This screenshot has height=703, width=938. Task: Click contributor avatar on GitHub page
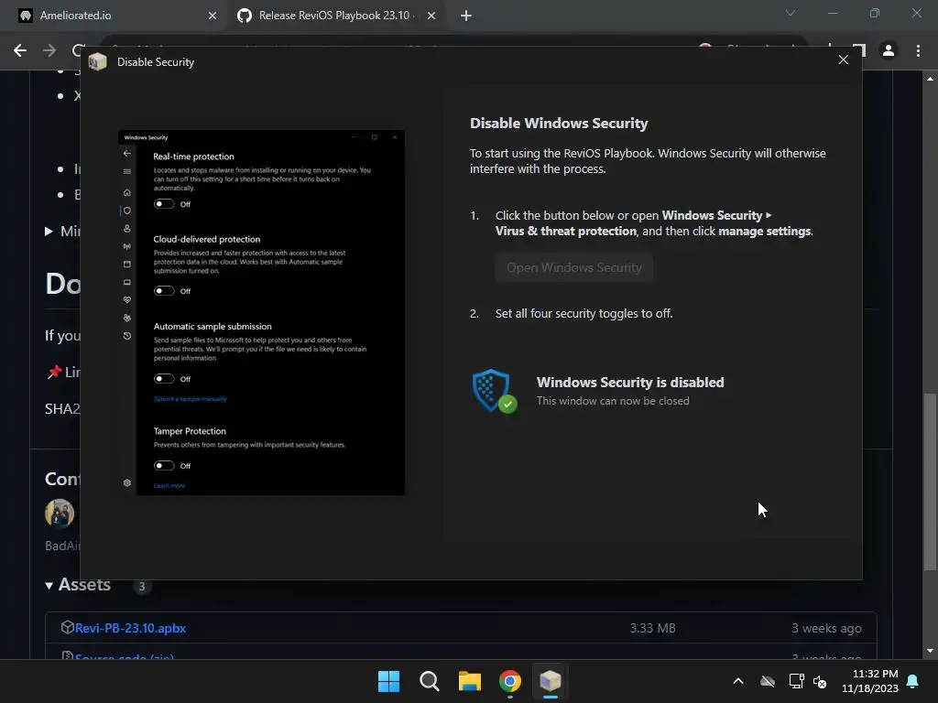pyautogui.click(x=60, y=514)
